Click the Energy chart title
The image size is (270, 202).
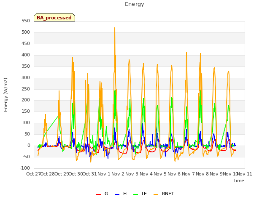pyautogui.click(x=134, y=4)
